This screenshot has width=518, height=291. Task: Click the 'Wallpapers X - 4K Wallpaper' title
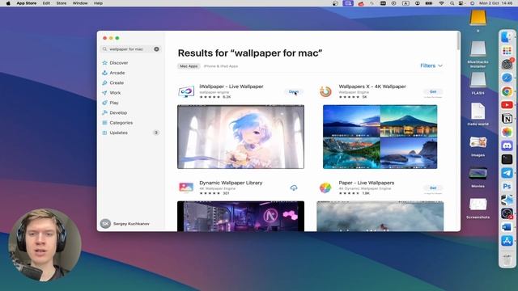tap(372, 86)
